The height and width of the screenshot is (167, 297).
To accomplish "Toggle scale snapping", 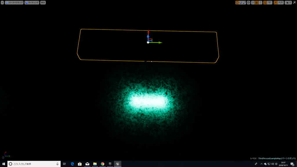I will (x=275, y=2).
